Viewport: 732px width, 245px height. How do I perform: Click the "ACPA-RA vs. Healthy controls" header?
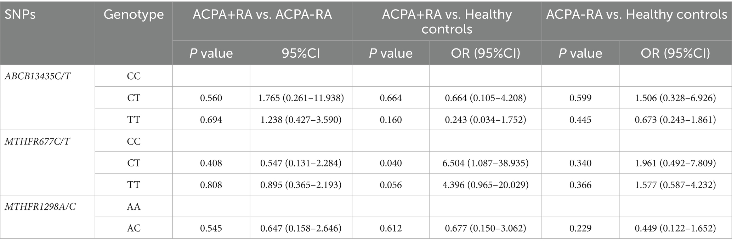pyautogui.click(x=636, y=15)
